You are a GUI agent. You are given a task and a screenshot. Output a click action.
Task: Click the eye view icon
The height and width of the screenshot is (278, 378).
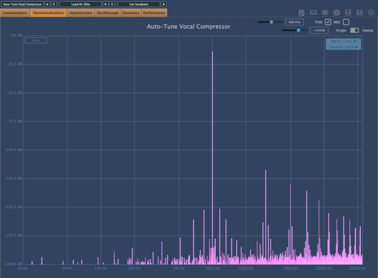click(325, 13)
